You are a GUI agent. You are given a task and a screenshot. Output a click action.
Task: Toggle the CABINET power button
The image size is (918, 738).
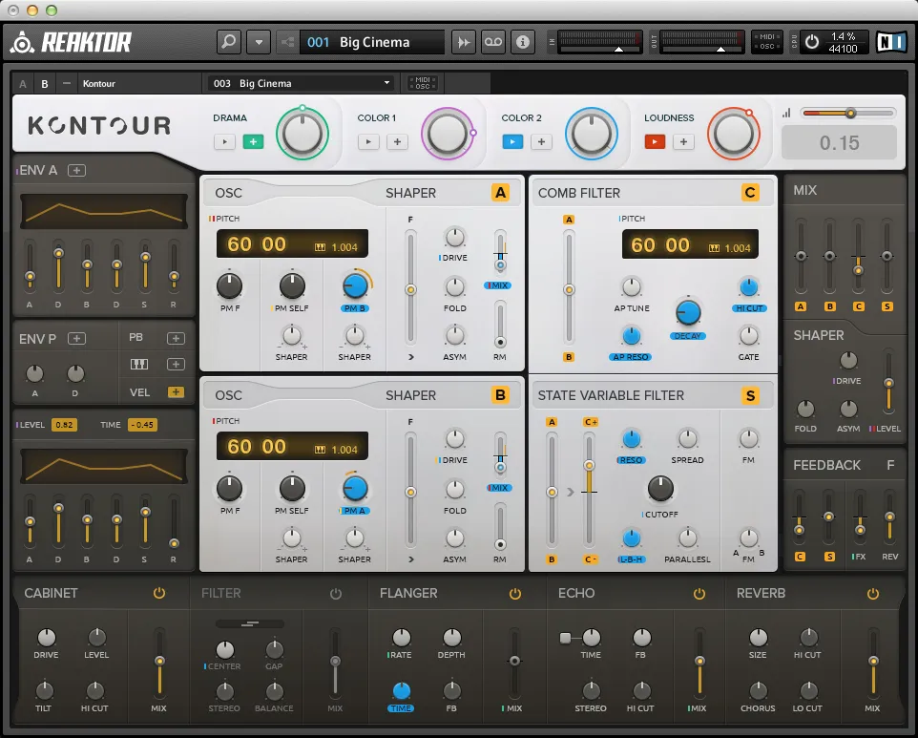159,593
